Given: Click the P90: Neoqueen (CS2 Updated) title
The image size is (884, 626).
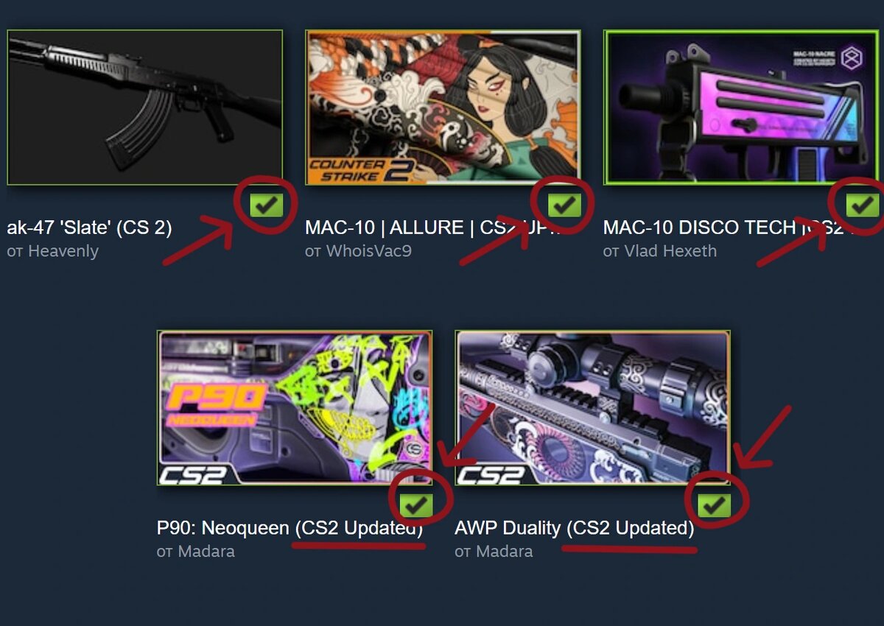Looking at the screenshot, I should (x=290, y=529).
